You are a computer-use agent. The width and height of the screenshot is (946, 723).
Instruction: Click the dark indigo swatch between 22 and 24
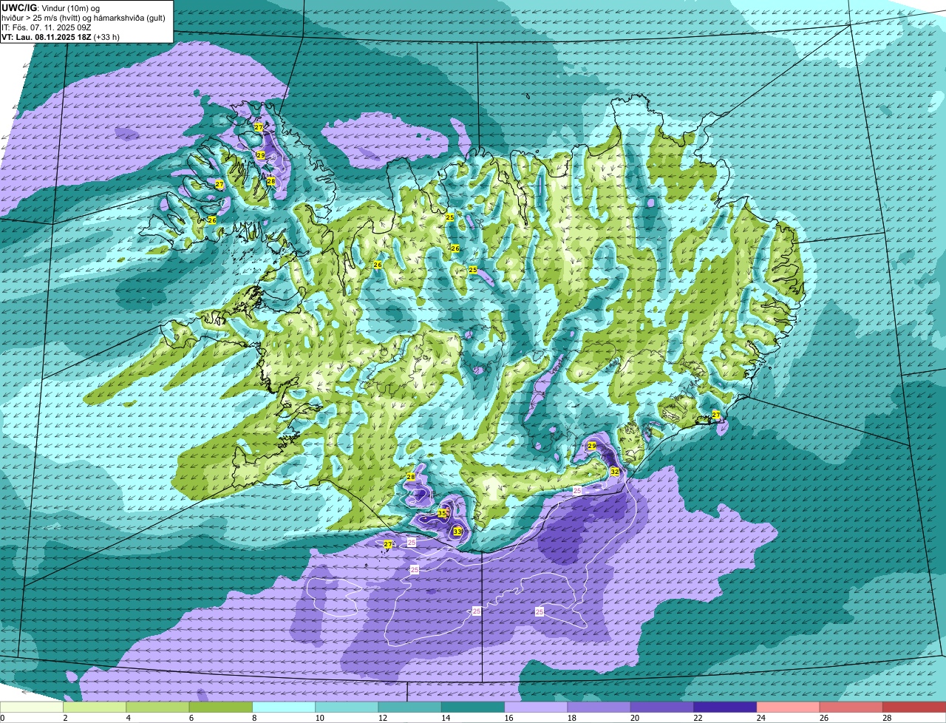point(726,707)
